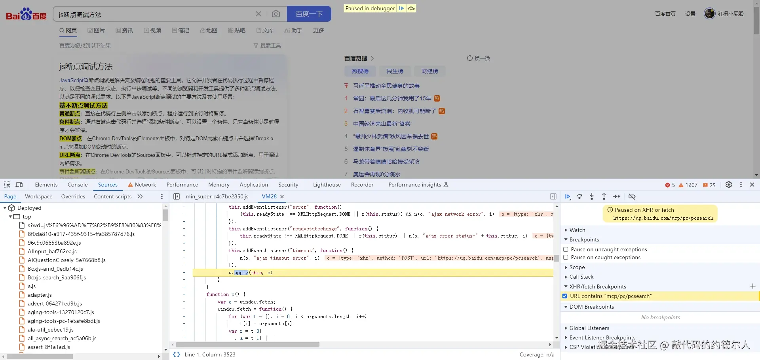
Task: Open the adapter.js file
Action: [x=40, y=295]
